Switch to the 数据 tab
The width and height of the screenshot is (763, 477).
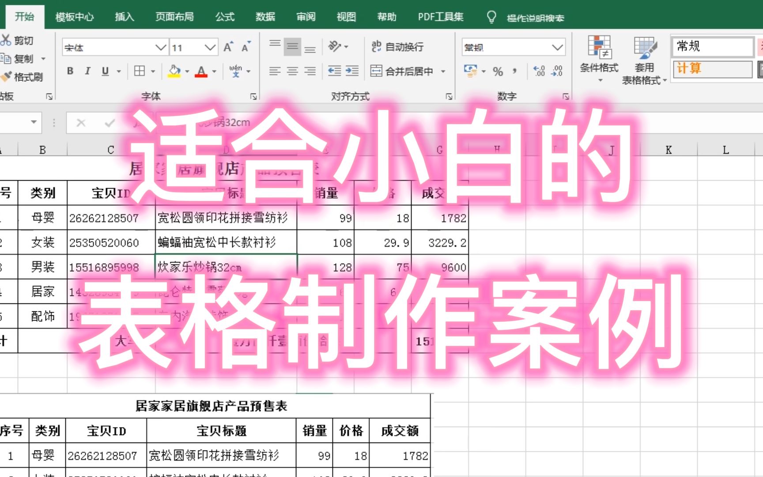(265, 17)
